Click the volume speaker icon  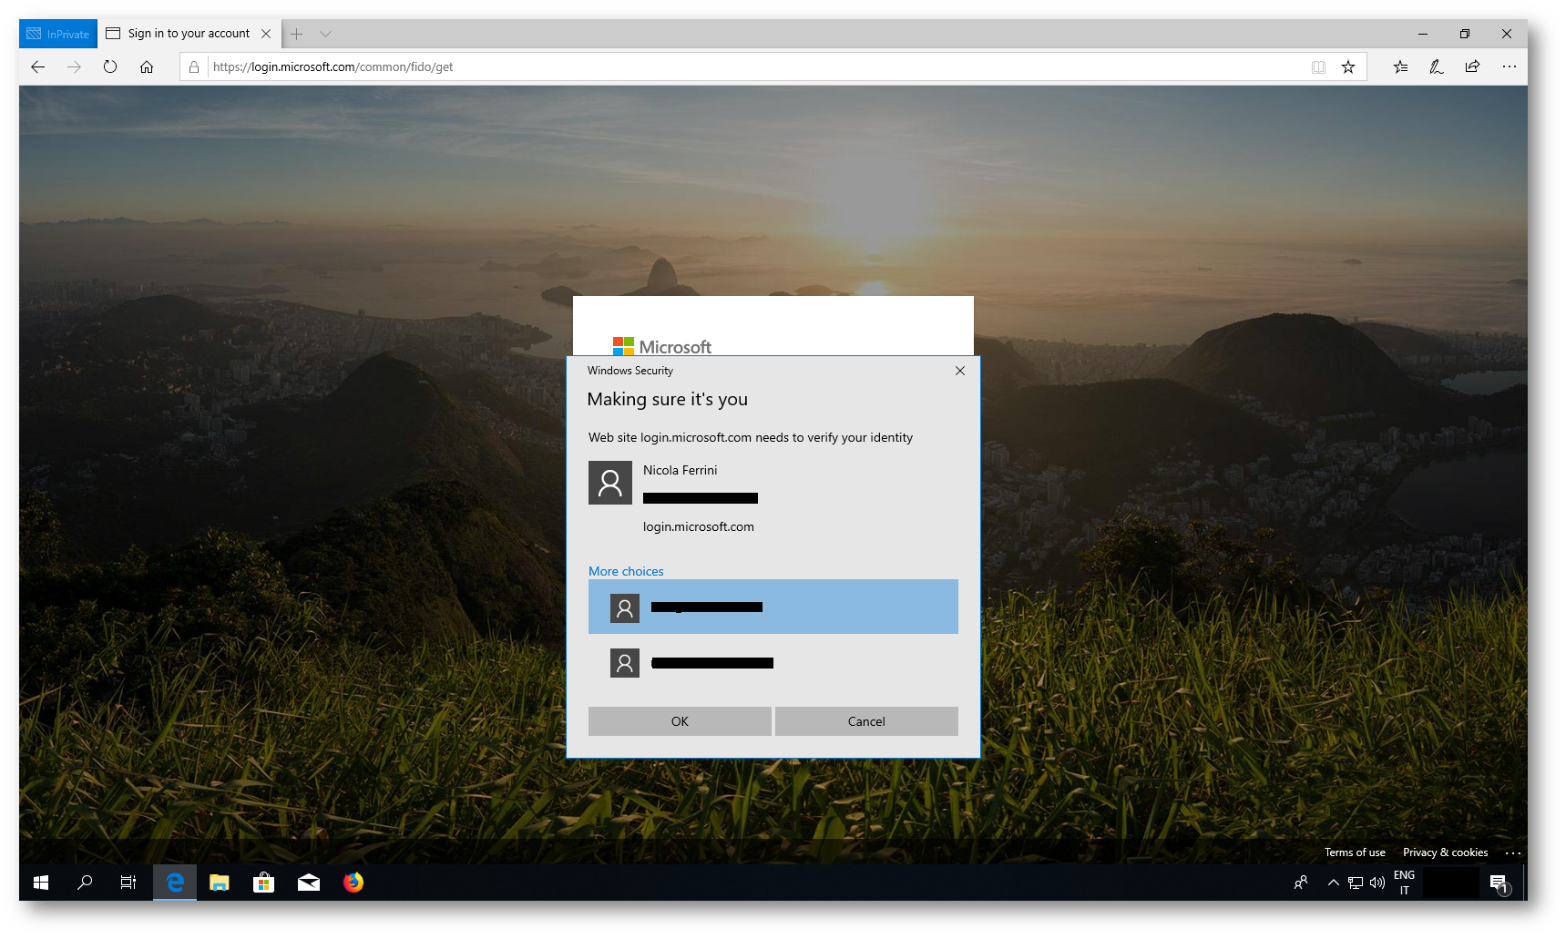pyautogui.click(x=1377, y=883)
